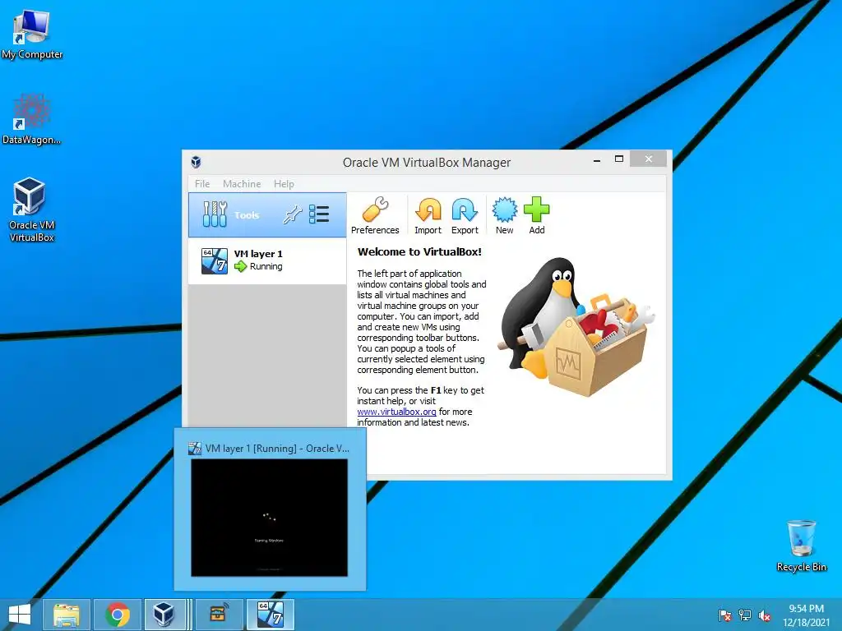The height and width of the screenshot is (631, 842).
Task: Click the green Add machine button
Action: click(x=536, y=216)
